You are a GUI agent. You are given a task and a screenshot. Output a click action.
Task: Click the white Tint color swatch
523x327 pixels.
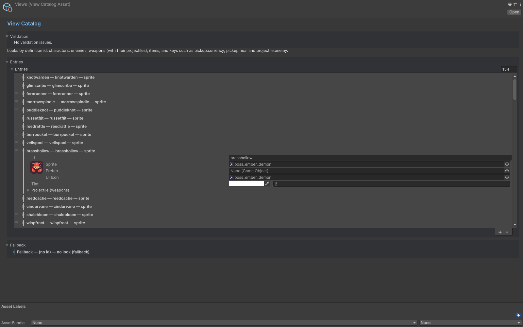(x=246, y=184)
